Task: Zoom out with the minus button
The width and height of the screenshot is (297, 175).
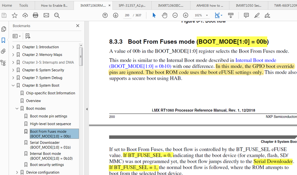Action: click(x=175, y=15)
